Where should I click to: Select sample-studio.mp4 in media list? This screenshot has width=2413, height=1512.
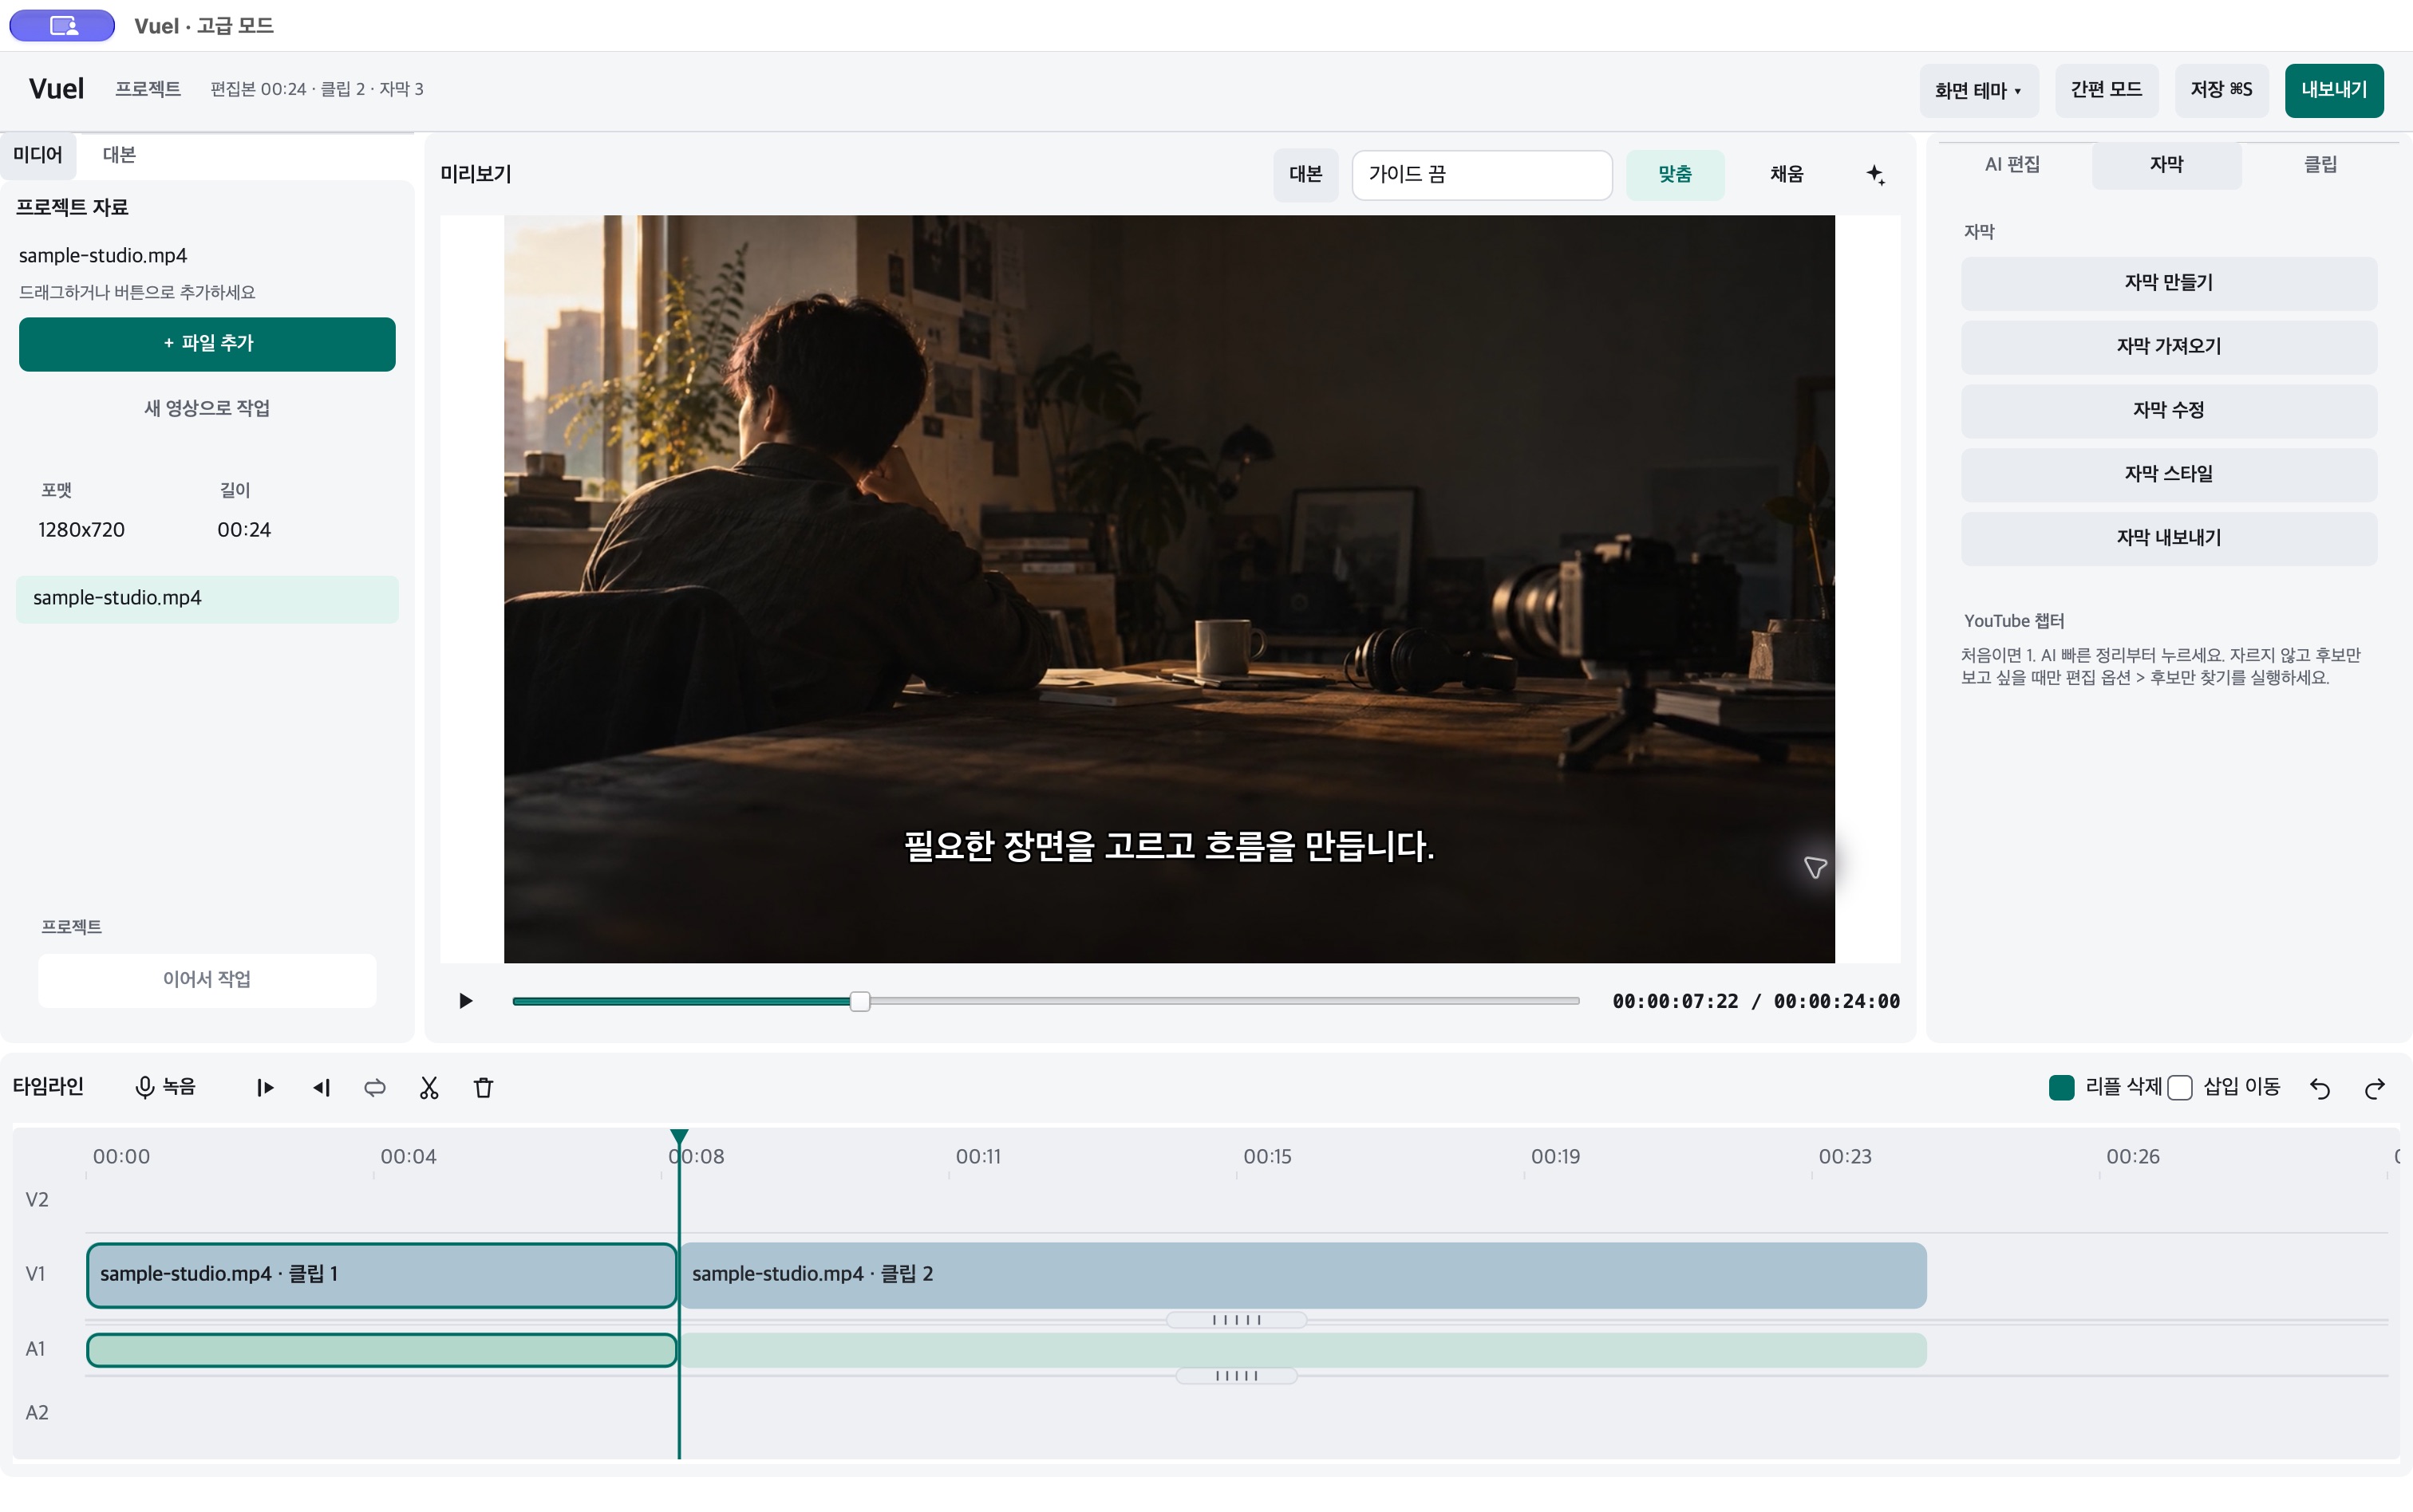pos(207,599)
